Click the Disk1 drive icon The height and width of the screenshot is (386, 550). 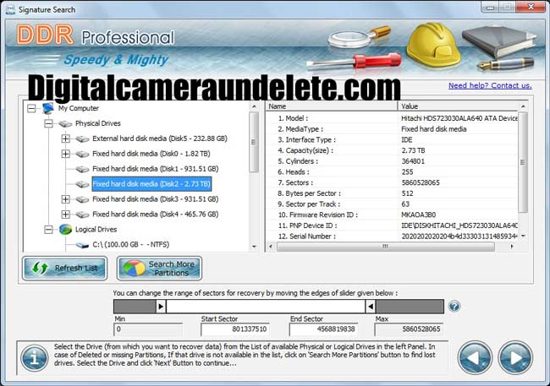tap(82, 169)
